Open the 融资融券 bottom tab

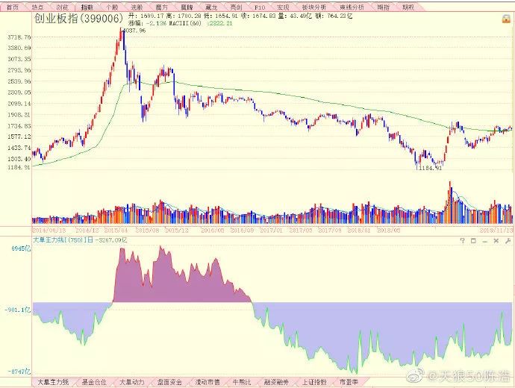coord(277,382)
